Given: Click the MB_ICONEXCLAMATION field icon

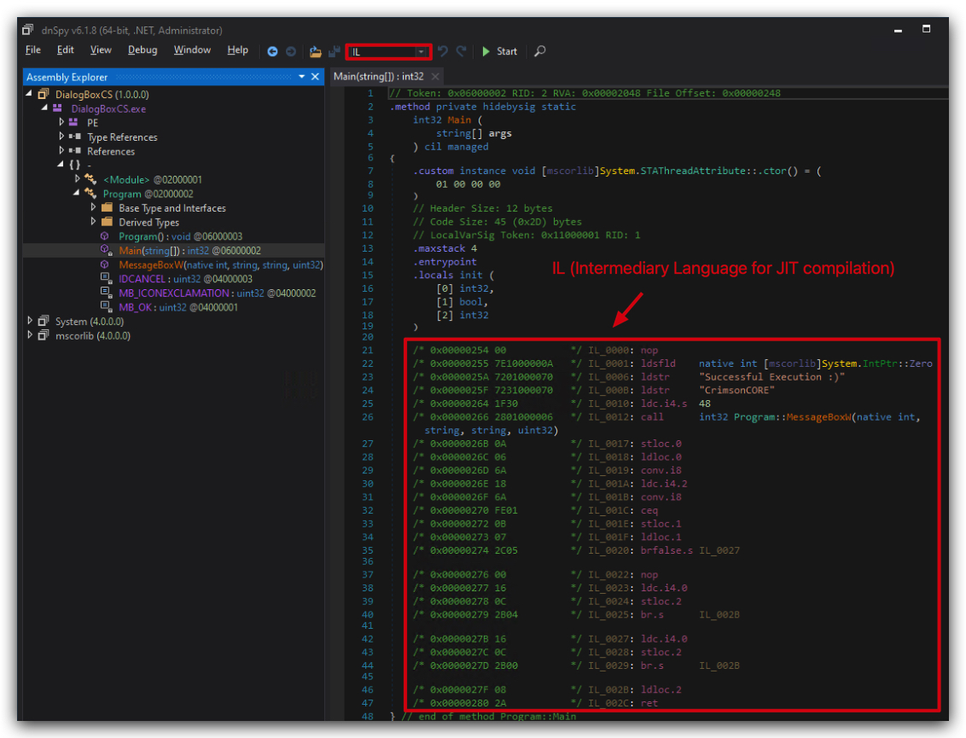Looking at the screenshot, I should point(107,293).
